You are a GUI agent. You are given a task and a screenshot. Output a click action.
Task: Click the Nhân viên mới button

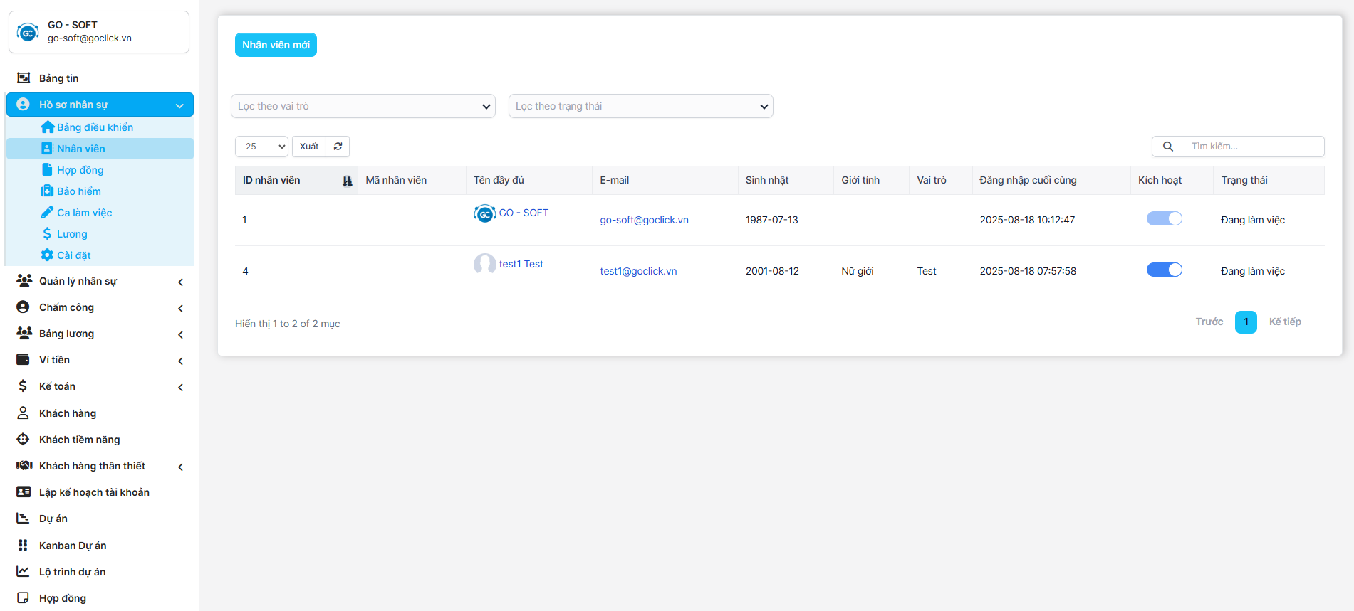tap(276, 45)
